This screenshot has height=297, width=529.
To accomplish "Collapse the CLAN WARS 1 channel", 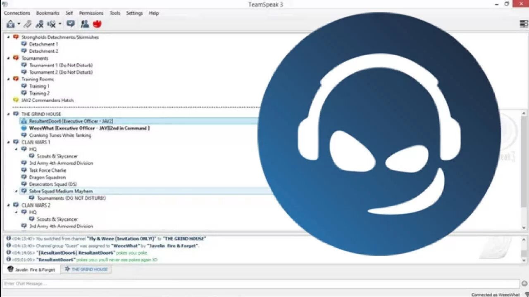I will pos(9,142).
